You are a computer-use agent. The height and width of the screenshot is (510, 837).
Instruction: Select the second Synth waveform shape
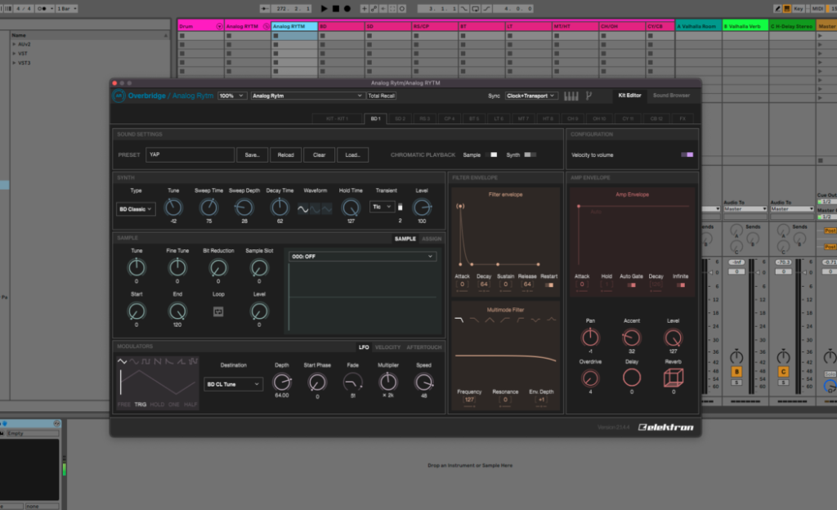click(x=315, y=208)
